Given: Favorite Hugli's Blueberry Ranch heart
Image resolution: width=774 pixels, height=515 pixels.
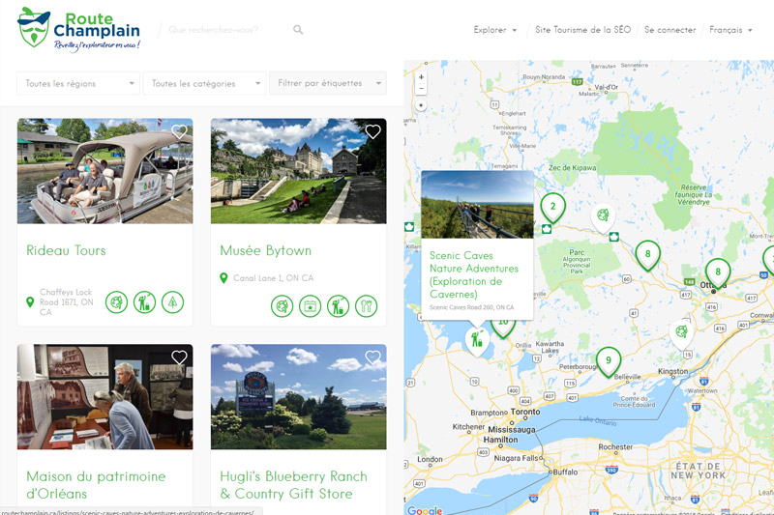Looking at the screenshot, I should pyautogui.click(x=372, y=358).
